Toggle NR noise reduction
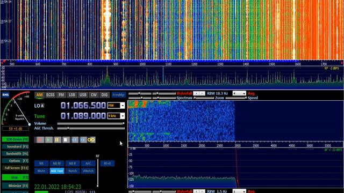Viewport: 344px width, 193px height. click(x=41, y=164)
